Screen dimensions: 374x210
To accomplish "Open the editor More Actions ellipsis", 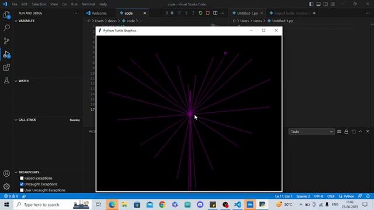I will pos(222,13).
